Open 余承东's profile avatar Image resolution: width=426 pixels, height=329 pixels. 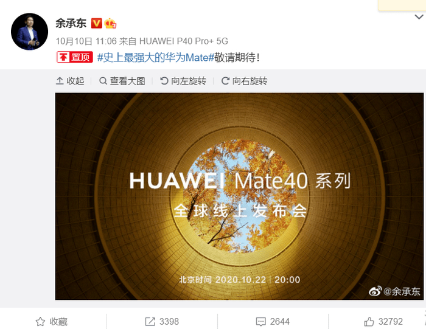coord(29,32)
